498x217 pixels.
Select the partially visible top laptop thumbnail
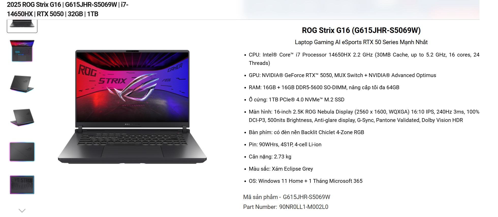[x=22, y=26]
